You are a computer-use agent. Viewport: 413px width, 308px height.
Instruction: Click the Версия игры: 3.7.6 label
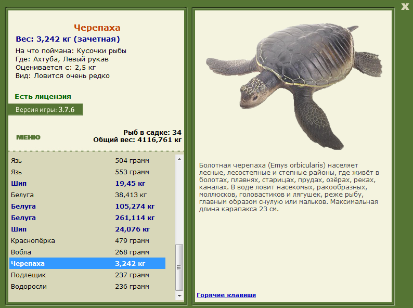[x=45, y=110]
